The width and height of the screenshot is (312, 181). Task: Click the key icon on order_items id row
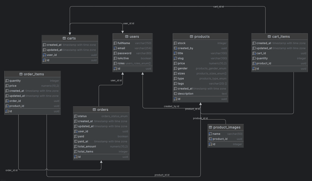(7, 111)
